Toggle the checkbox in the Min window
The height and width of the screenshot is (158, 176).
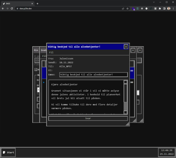click(x=36, y=70)
